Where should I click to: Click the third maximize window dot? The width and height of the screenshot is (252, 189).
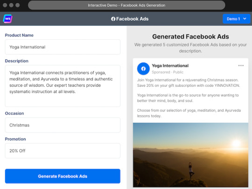point(18,5)
